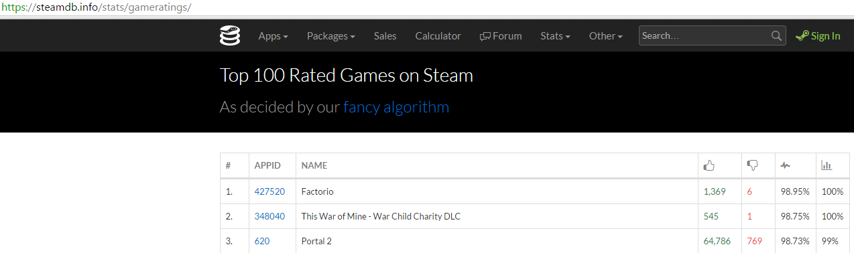
Task: Sort by the pulse rating column icon
Action: pos(786,165)
